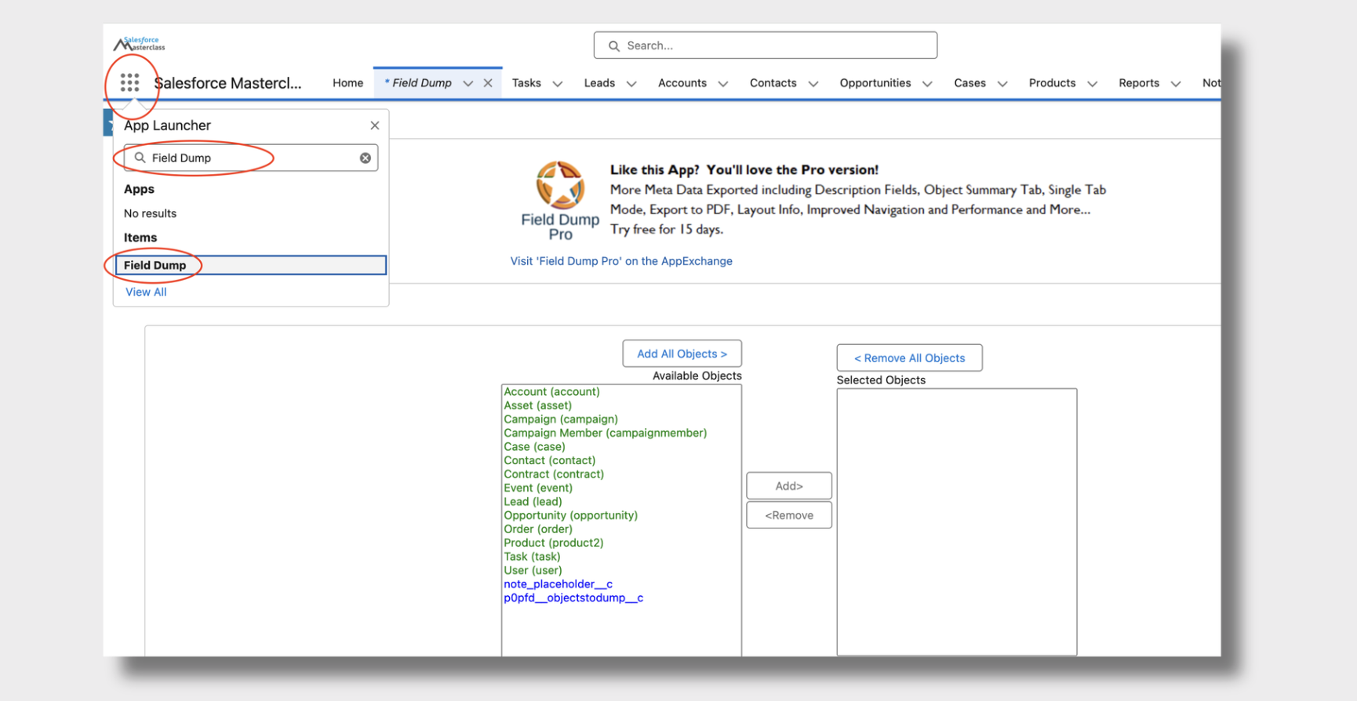
Task: Click the App Launcher search field
Action: [251, 158]
